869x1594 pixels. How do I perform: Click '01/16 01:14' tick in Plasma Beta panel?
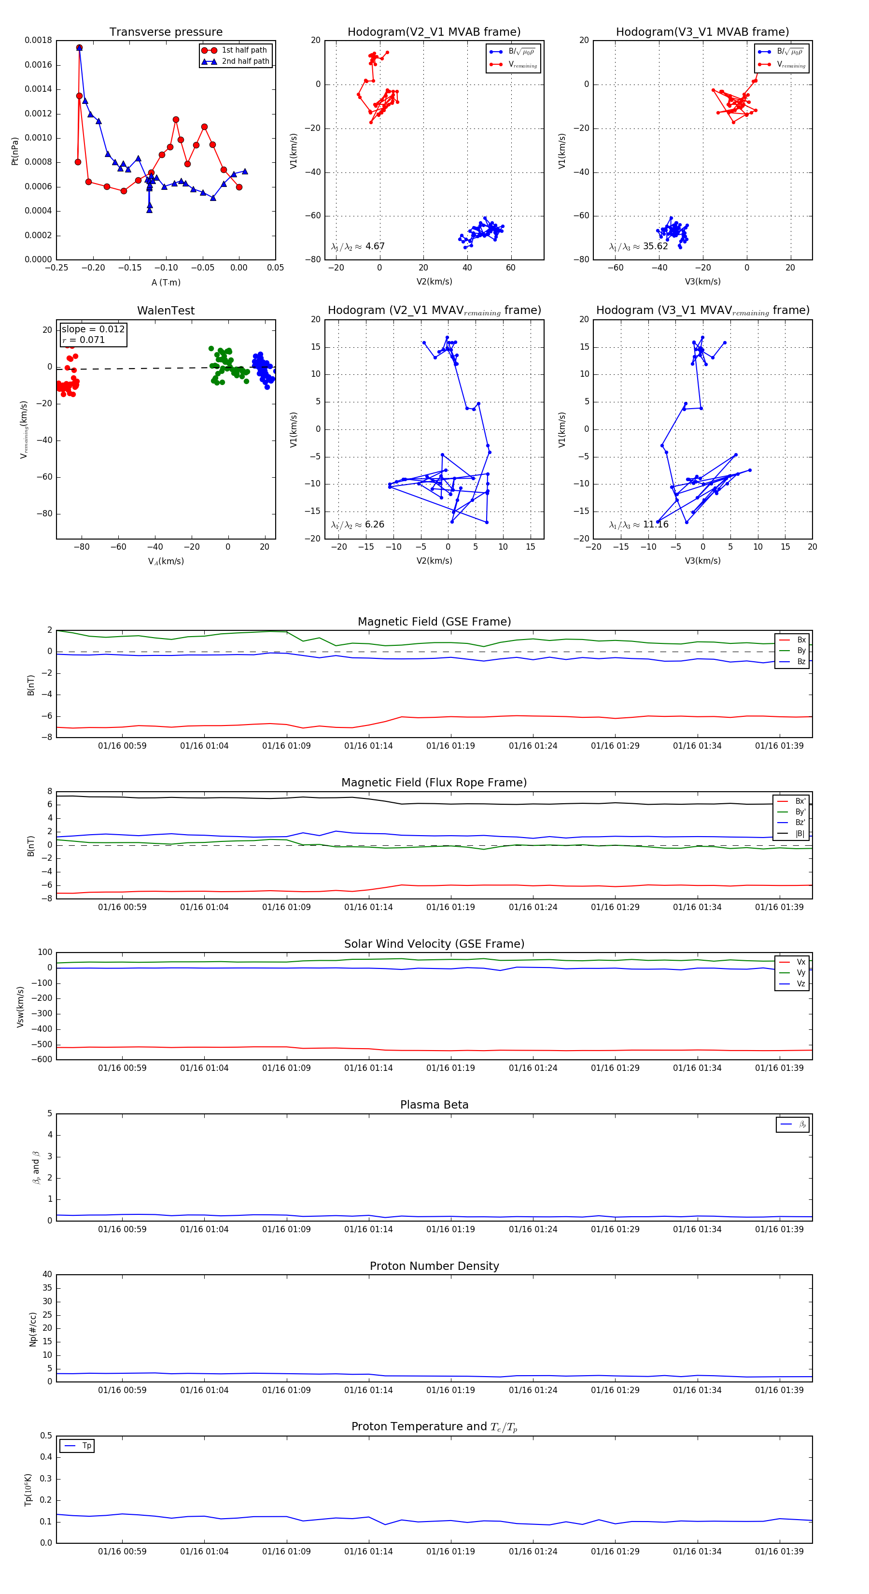coord(369,1229)
